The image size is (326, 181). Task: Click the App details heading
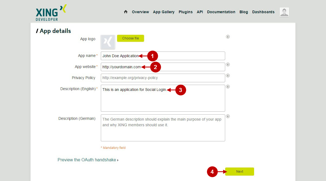pos(54,31)
